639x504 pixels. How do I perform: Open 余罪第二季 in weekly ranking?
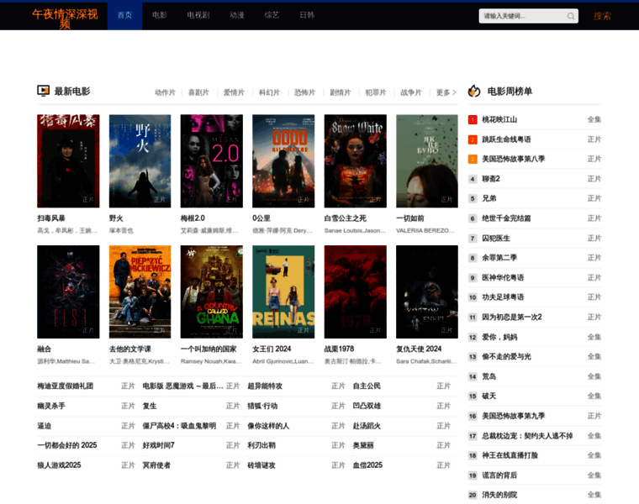(x=499, y=258)
